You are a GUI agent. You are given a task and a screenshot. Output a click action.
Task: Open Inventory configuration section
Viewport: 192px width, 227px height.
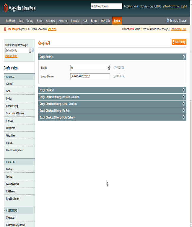click(x=19, y=176)
